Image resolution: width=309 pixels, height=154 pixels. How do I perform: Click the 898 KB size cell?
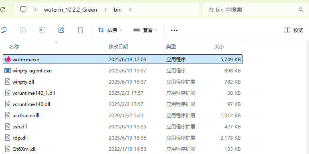tap(232, 71)
